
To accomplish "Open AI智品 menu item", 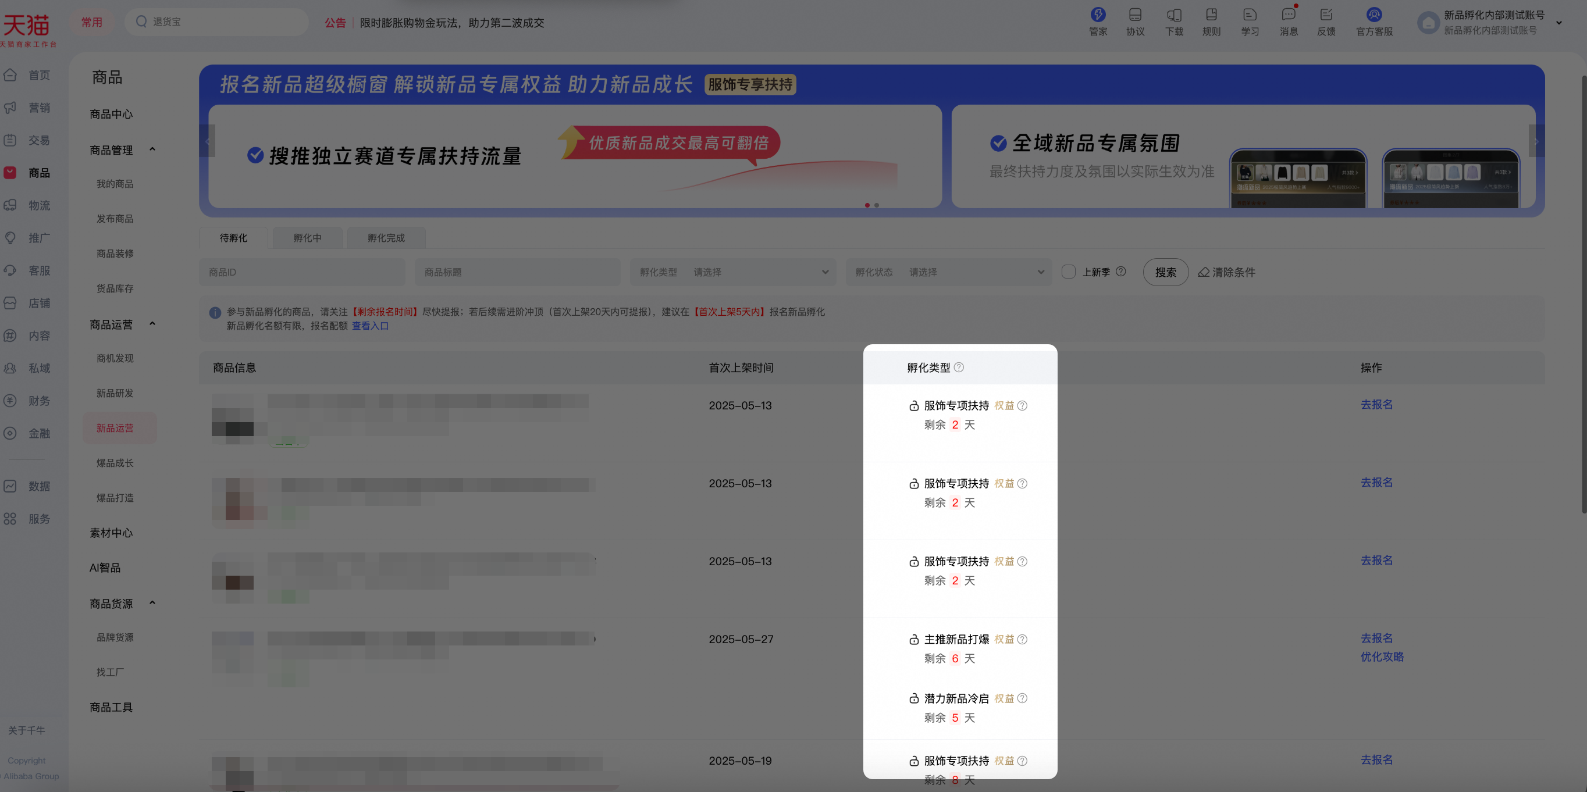I will click(105, 568).
